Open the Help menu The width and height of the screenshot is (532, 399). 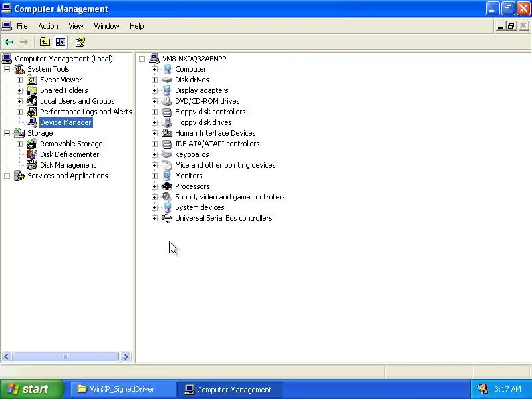(x=137, y=26)
